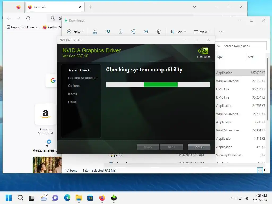This screenshot has width=272, height=204.
Task: Launch Microsoft Edge from taskbar
Action: point(67,198)
